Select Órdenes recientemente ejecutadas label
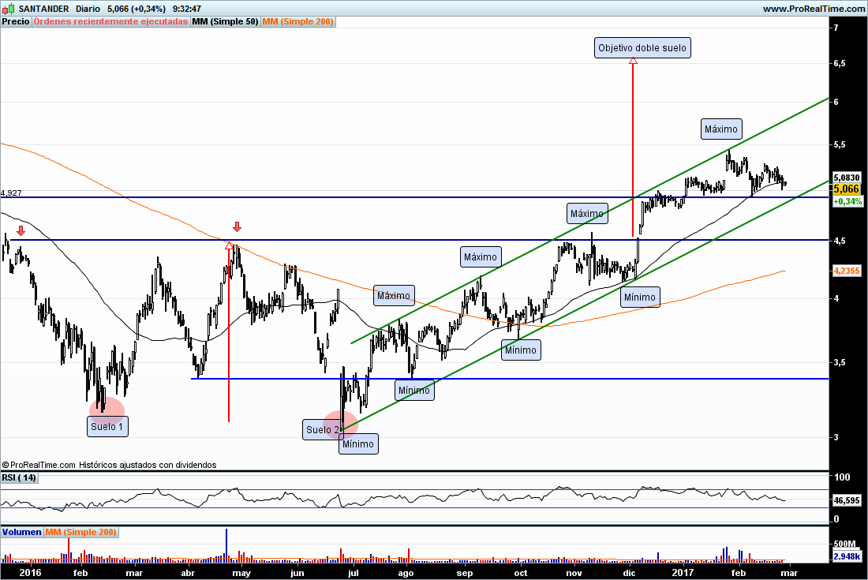 (110, 21)
